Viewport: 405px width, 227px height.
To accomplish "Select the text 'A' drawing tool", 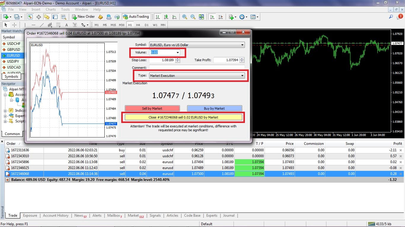I will 66,25.
